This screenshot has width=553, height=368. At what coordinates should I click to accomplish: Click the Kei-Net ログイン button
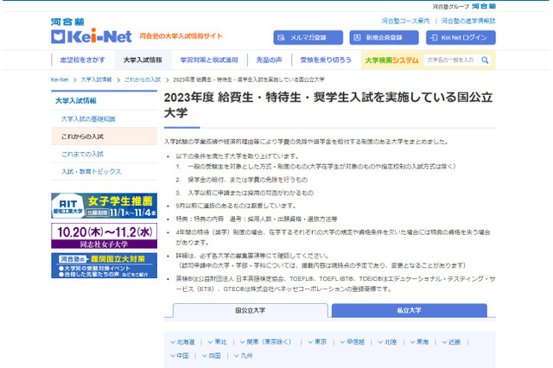pos(461,38)
